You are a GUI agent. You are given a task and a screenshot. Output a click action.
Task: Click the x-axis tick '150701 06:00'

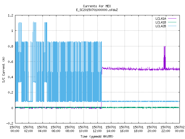coord(56,129)
